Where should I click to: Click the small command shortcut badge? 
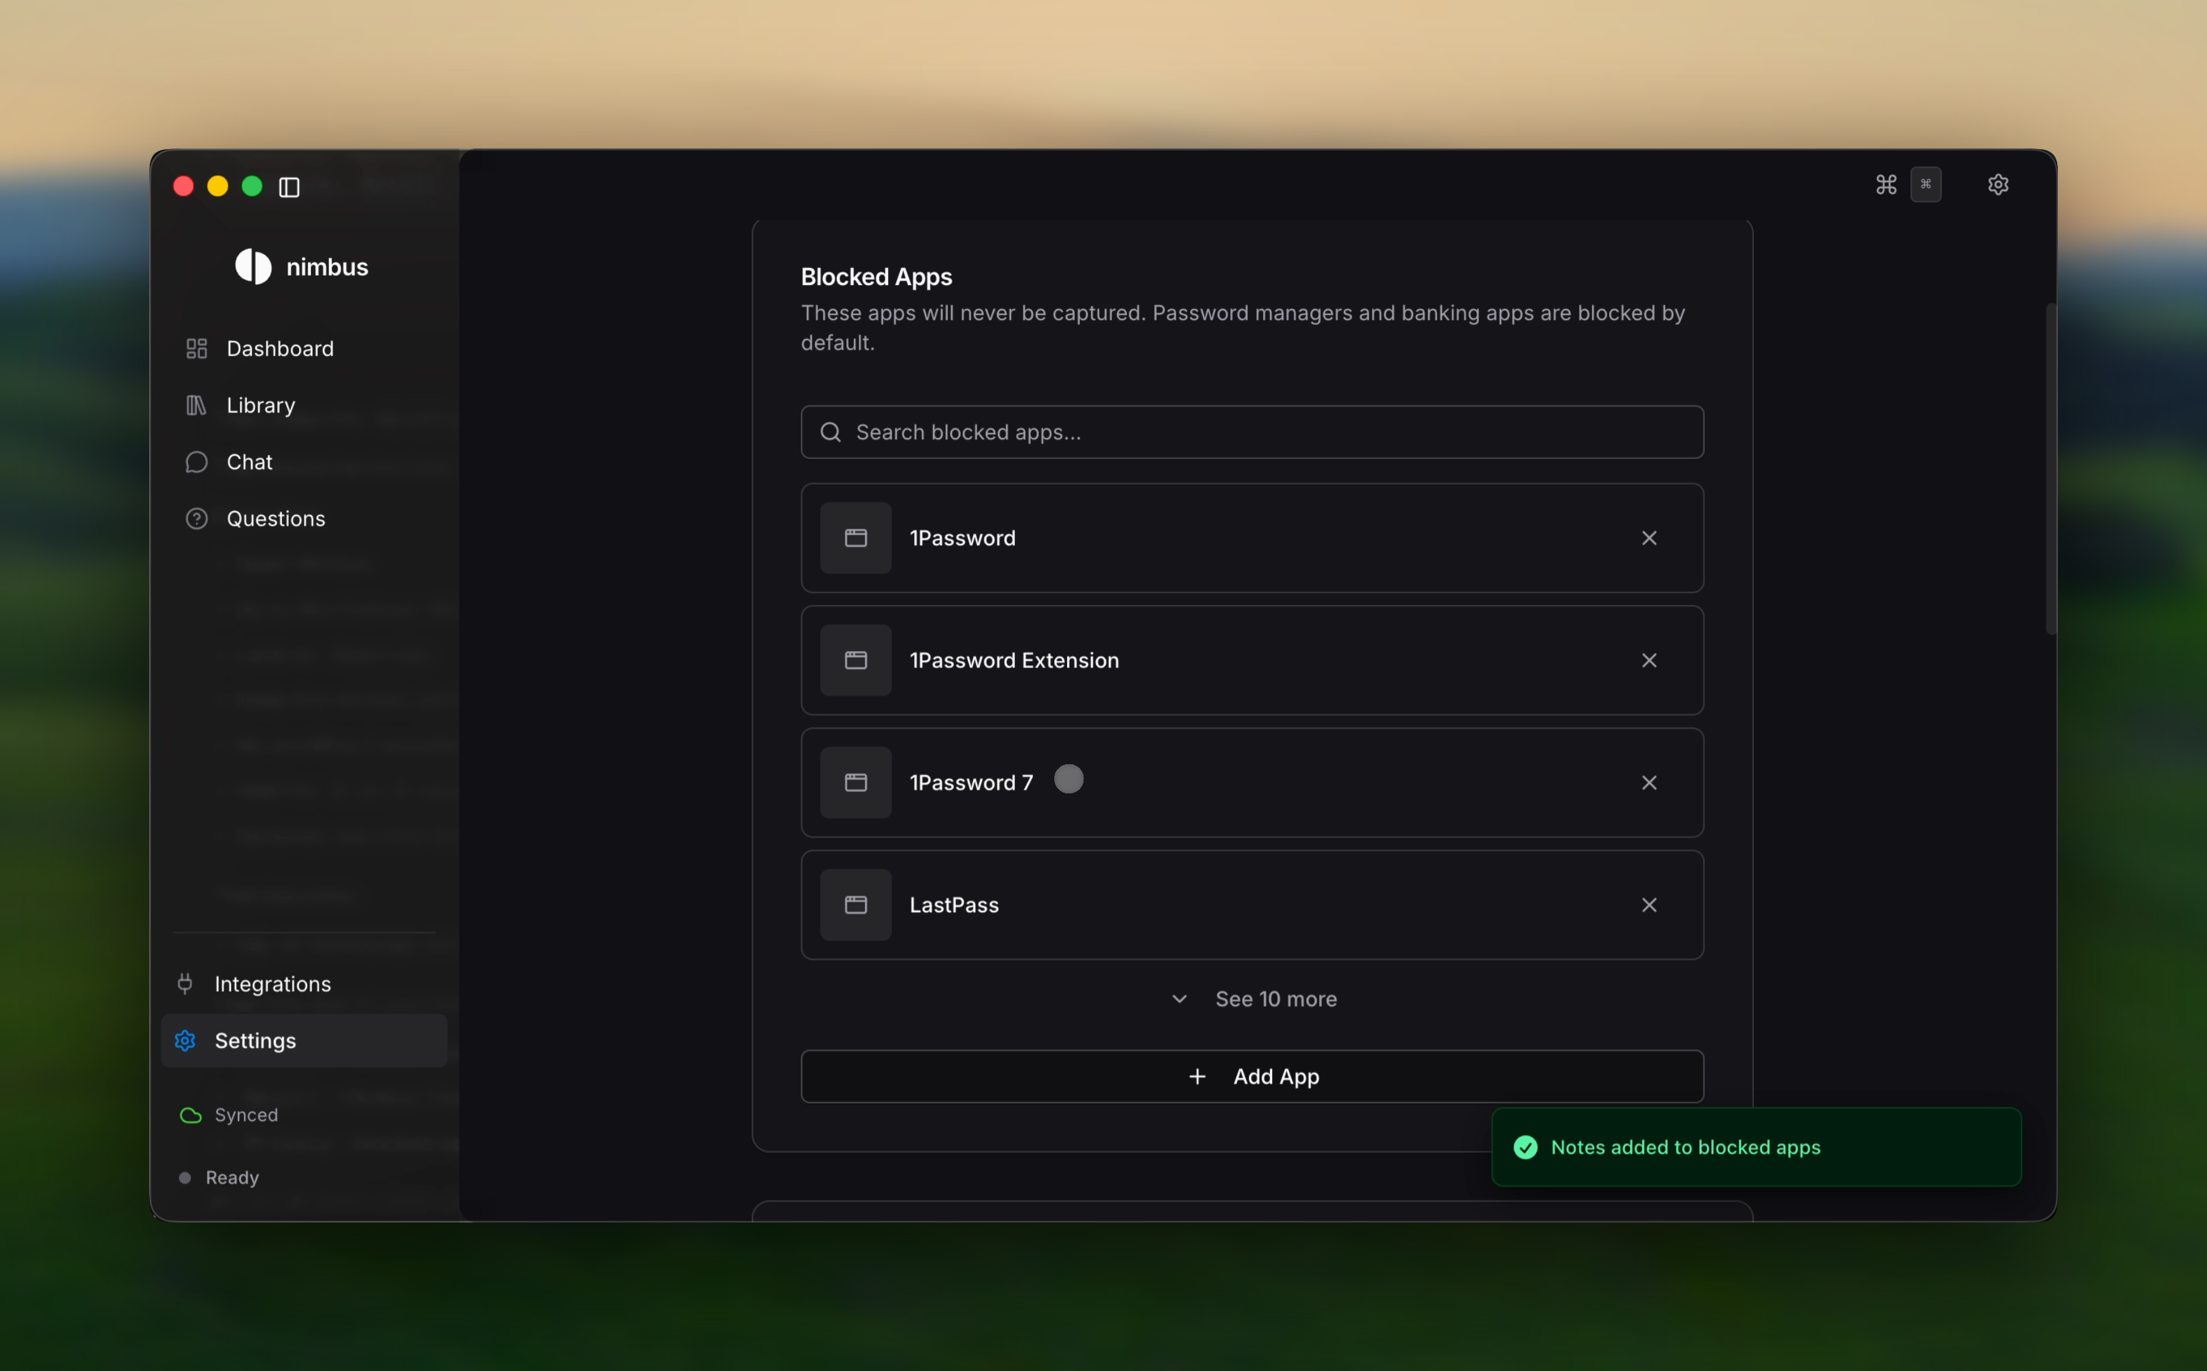(1926, 185)
